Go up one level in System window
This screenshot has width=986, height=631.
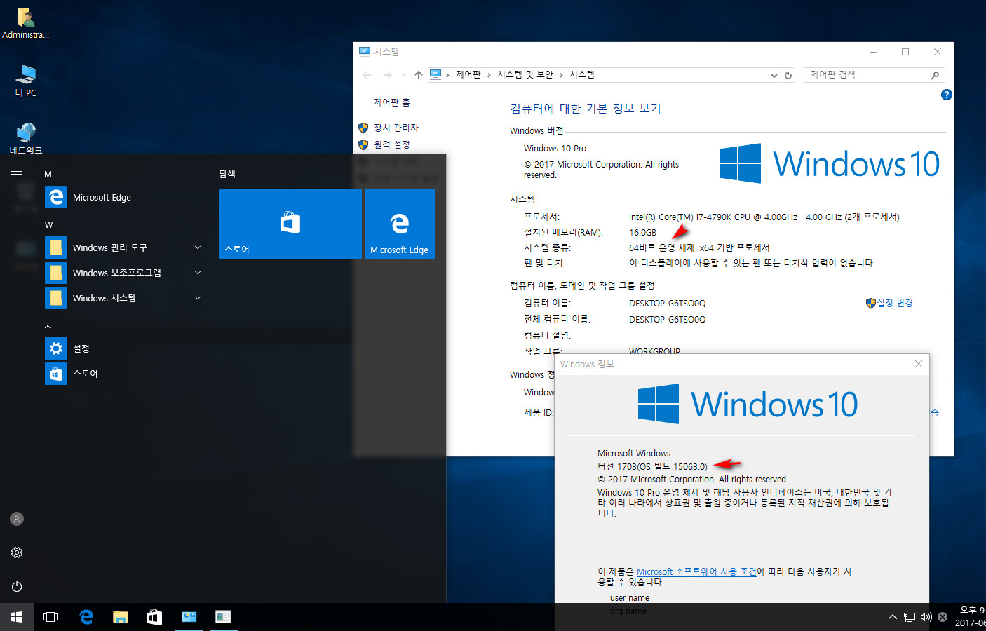[x=419, y=75]
